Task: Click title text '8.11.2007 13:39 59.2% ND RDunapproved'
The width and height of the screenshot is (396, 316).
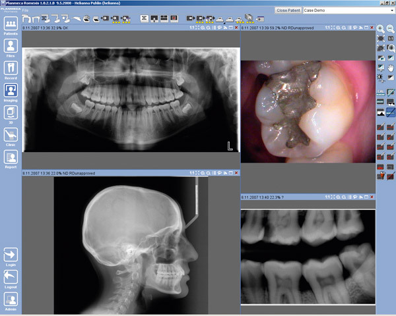Action: [278, 28]
